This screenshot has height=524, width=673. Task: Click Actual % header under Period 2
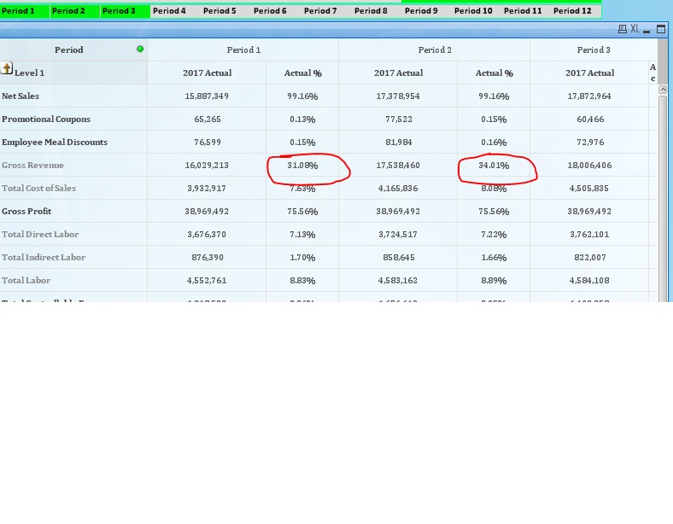coord(494,73)
